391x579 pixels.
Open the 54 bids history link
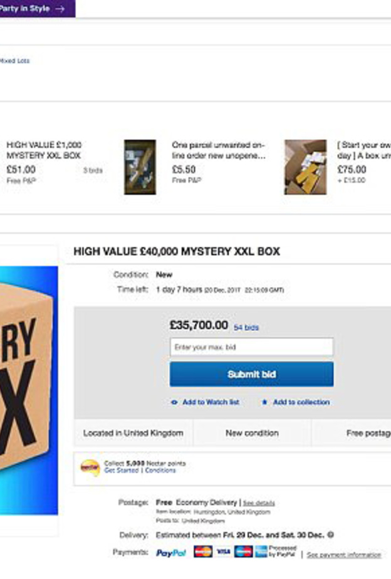(246, 328)
